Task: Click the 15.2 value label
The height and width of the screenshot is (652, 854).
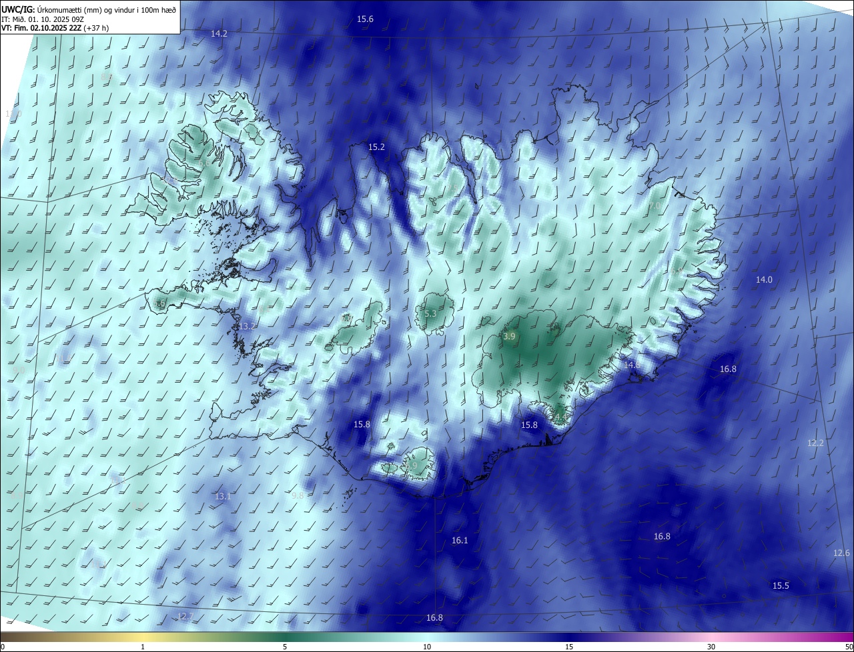Action: 377,147
